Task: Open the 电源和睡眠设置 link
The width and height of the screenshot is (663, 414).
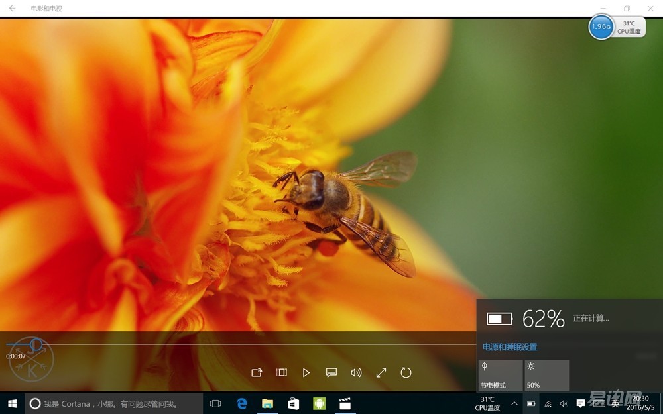Action: coord(510,347)
